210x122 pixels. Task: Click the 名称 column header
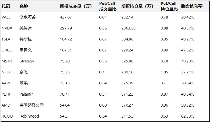point(24,6)
